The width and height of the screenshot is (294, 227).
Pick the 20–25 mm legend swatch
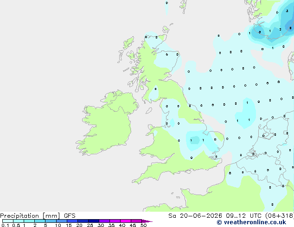pos(83,221)
